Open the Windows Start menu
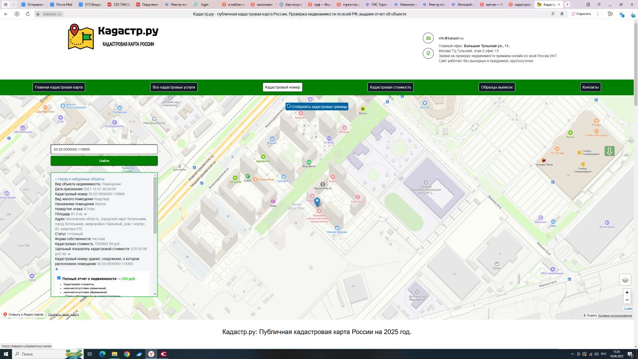638x359 pixels. pos(5,354)
